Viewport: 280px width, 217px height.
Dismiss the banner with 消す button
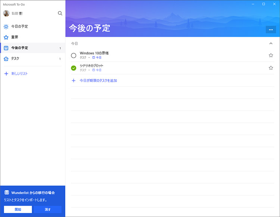click(x=48, y=210)
